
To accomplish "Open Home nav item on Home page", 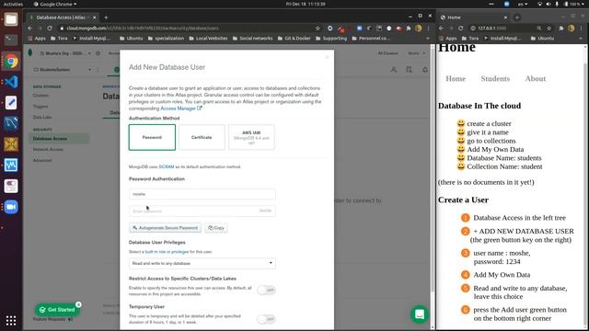I will pyautogui.click(x=456, y=78).
